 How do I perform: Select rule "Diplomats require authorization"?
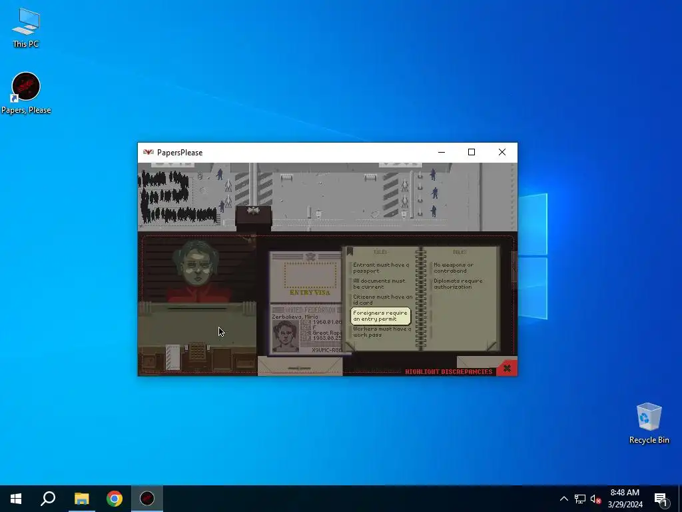point(458,284)
